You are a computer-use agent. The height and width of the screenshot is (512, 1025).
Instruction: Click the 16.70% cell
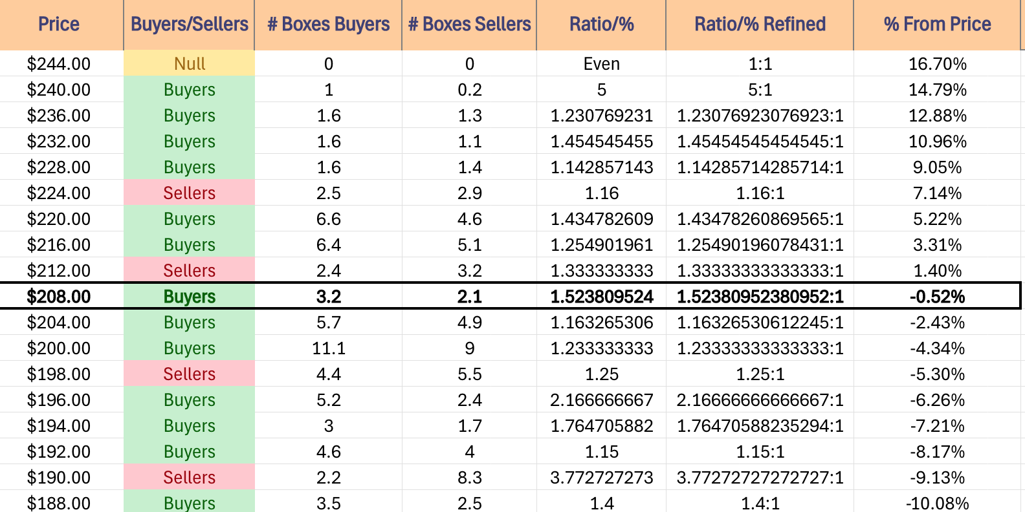pos(937,63)
